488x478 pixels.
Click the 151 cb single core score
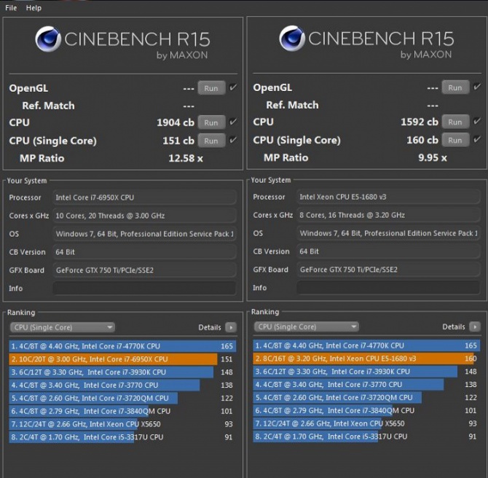coord(178,141)
